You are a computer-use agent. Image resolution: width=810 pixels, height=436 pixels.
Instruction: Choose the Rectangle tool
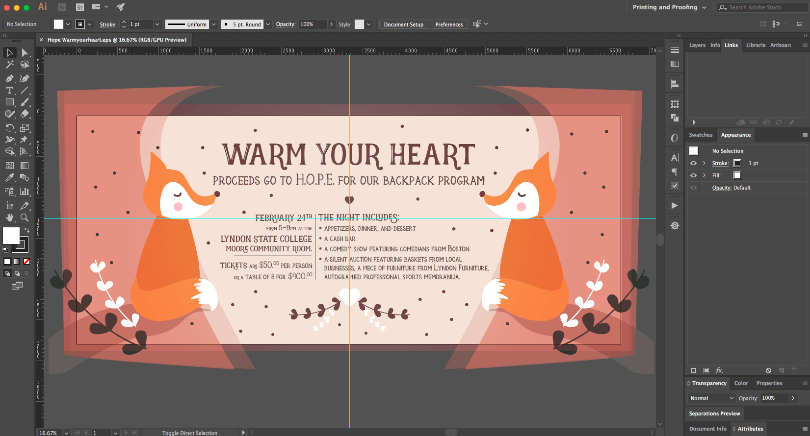[9, 102]
